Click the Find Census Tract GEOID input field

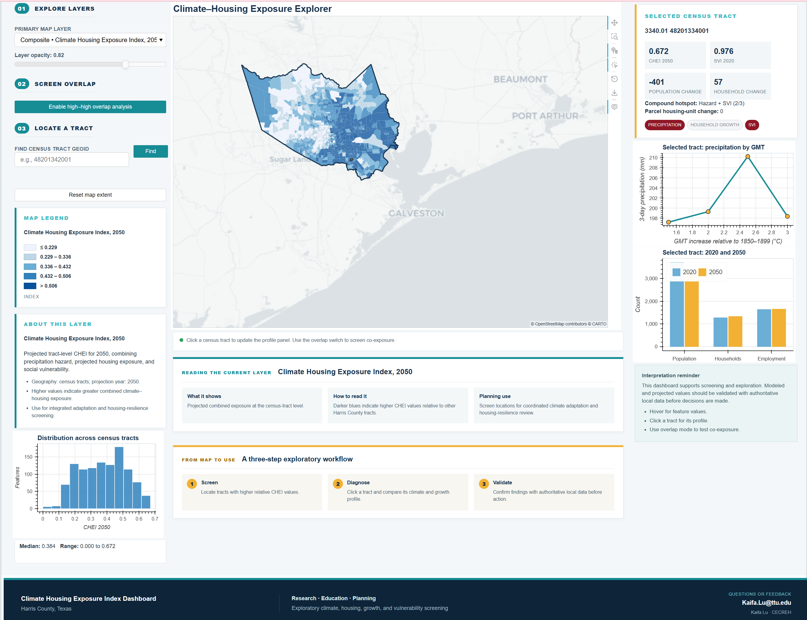pos(72,159)
